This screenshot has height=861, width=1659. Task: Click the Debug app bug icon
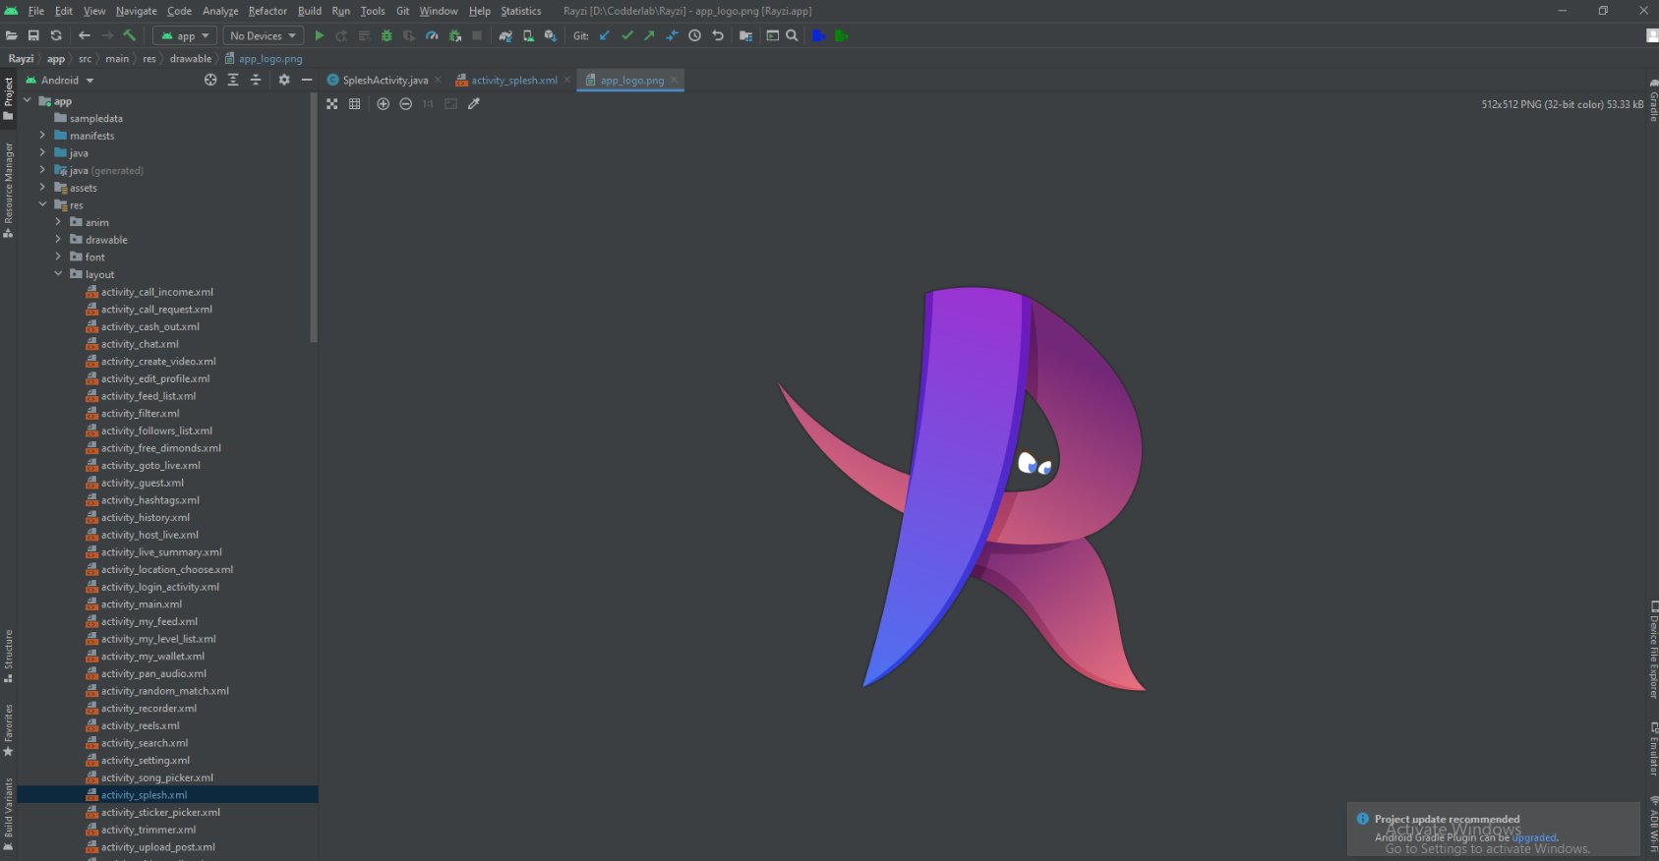click(x=386, y=35)
